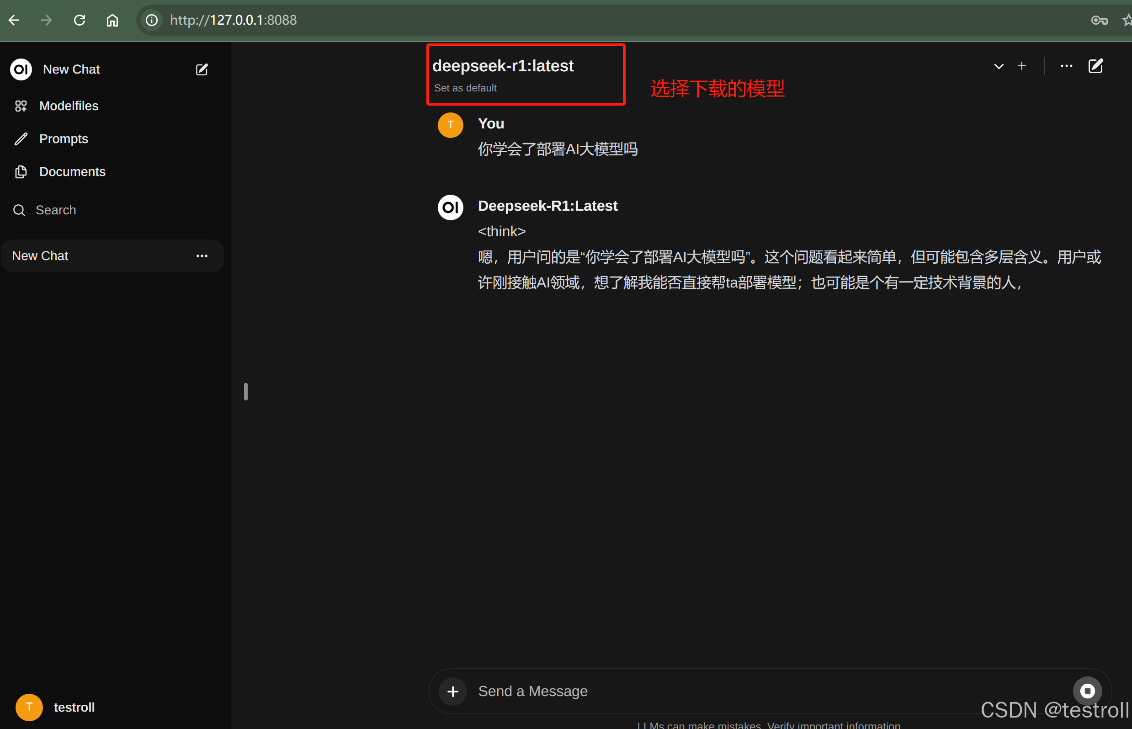
Task: Open the deepseek-r1:latest model dropdown
Action: [x=503, y=66]
